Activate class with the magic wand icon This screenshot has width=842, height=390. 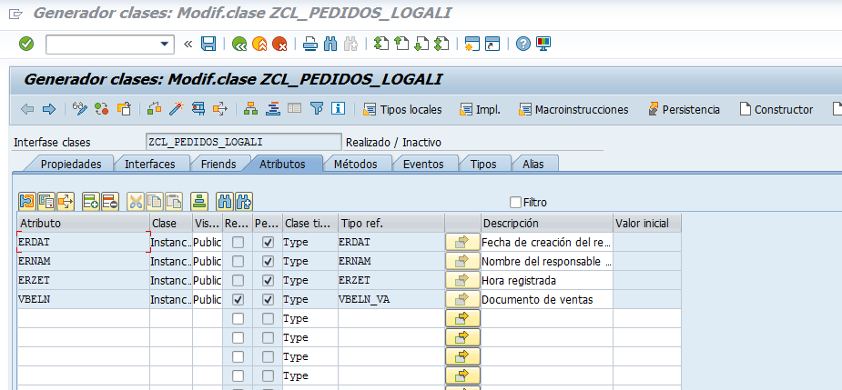pyautogui.click(x=176, y=109)
